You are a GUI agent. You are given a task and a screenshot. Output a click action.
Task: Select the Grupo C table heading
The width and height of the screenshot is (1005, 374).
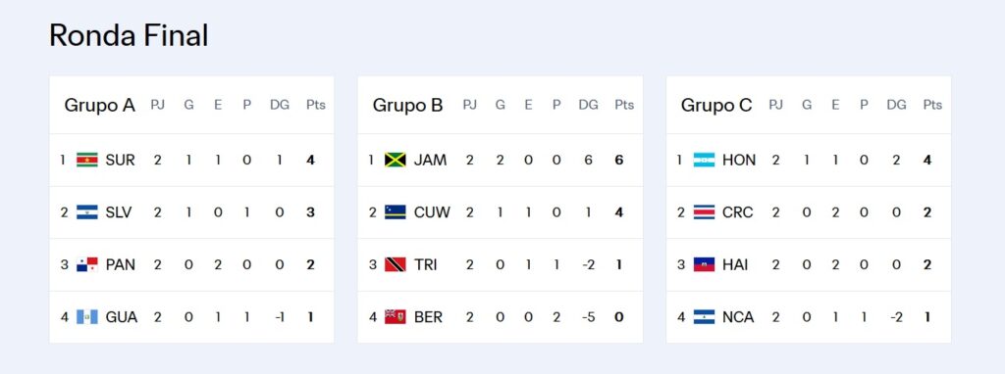coord(715,105)
